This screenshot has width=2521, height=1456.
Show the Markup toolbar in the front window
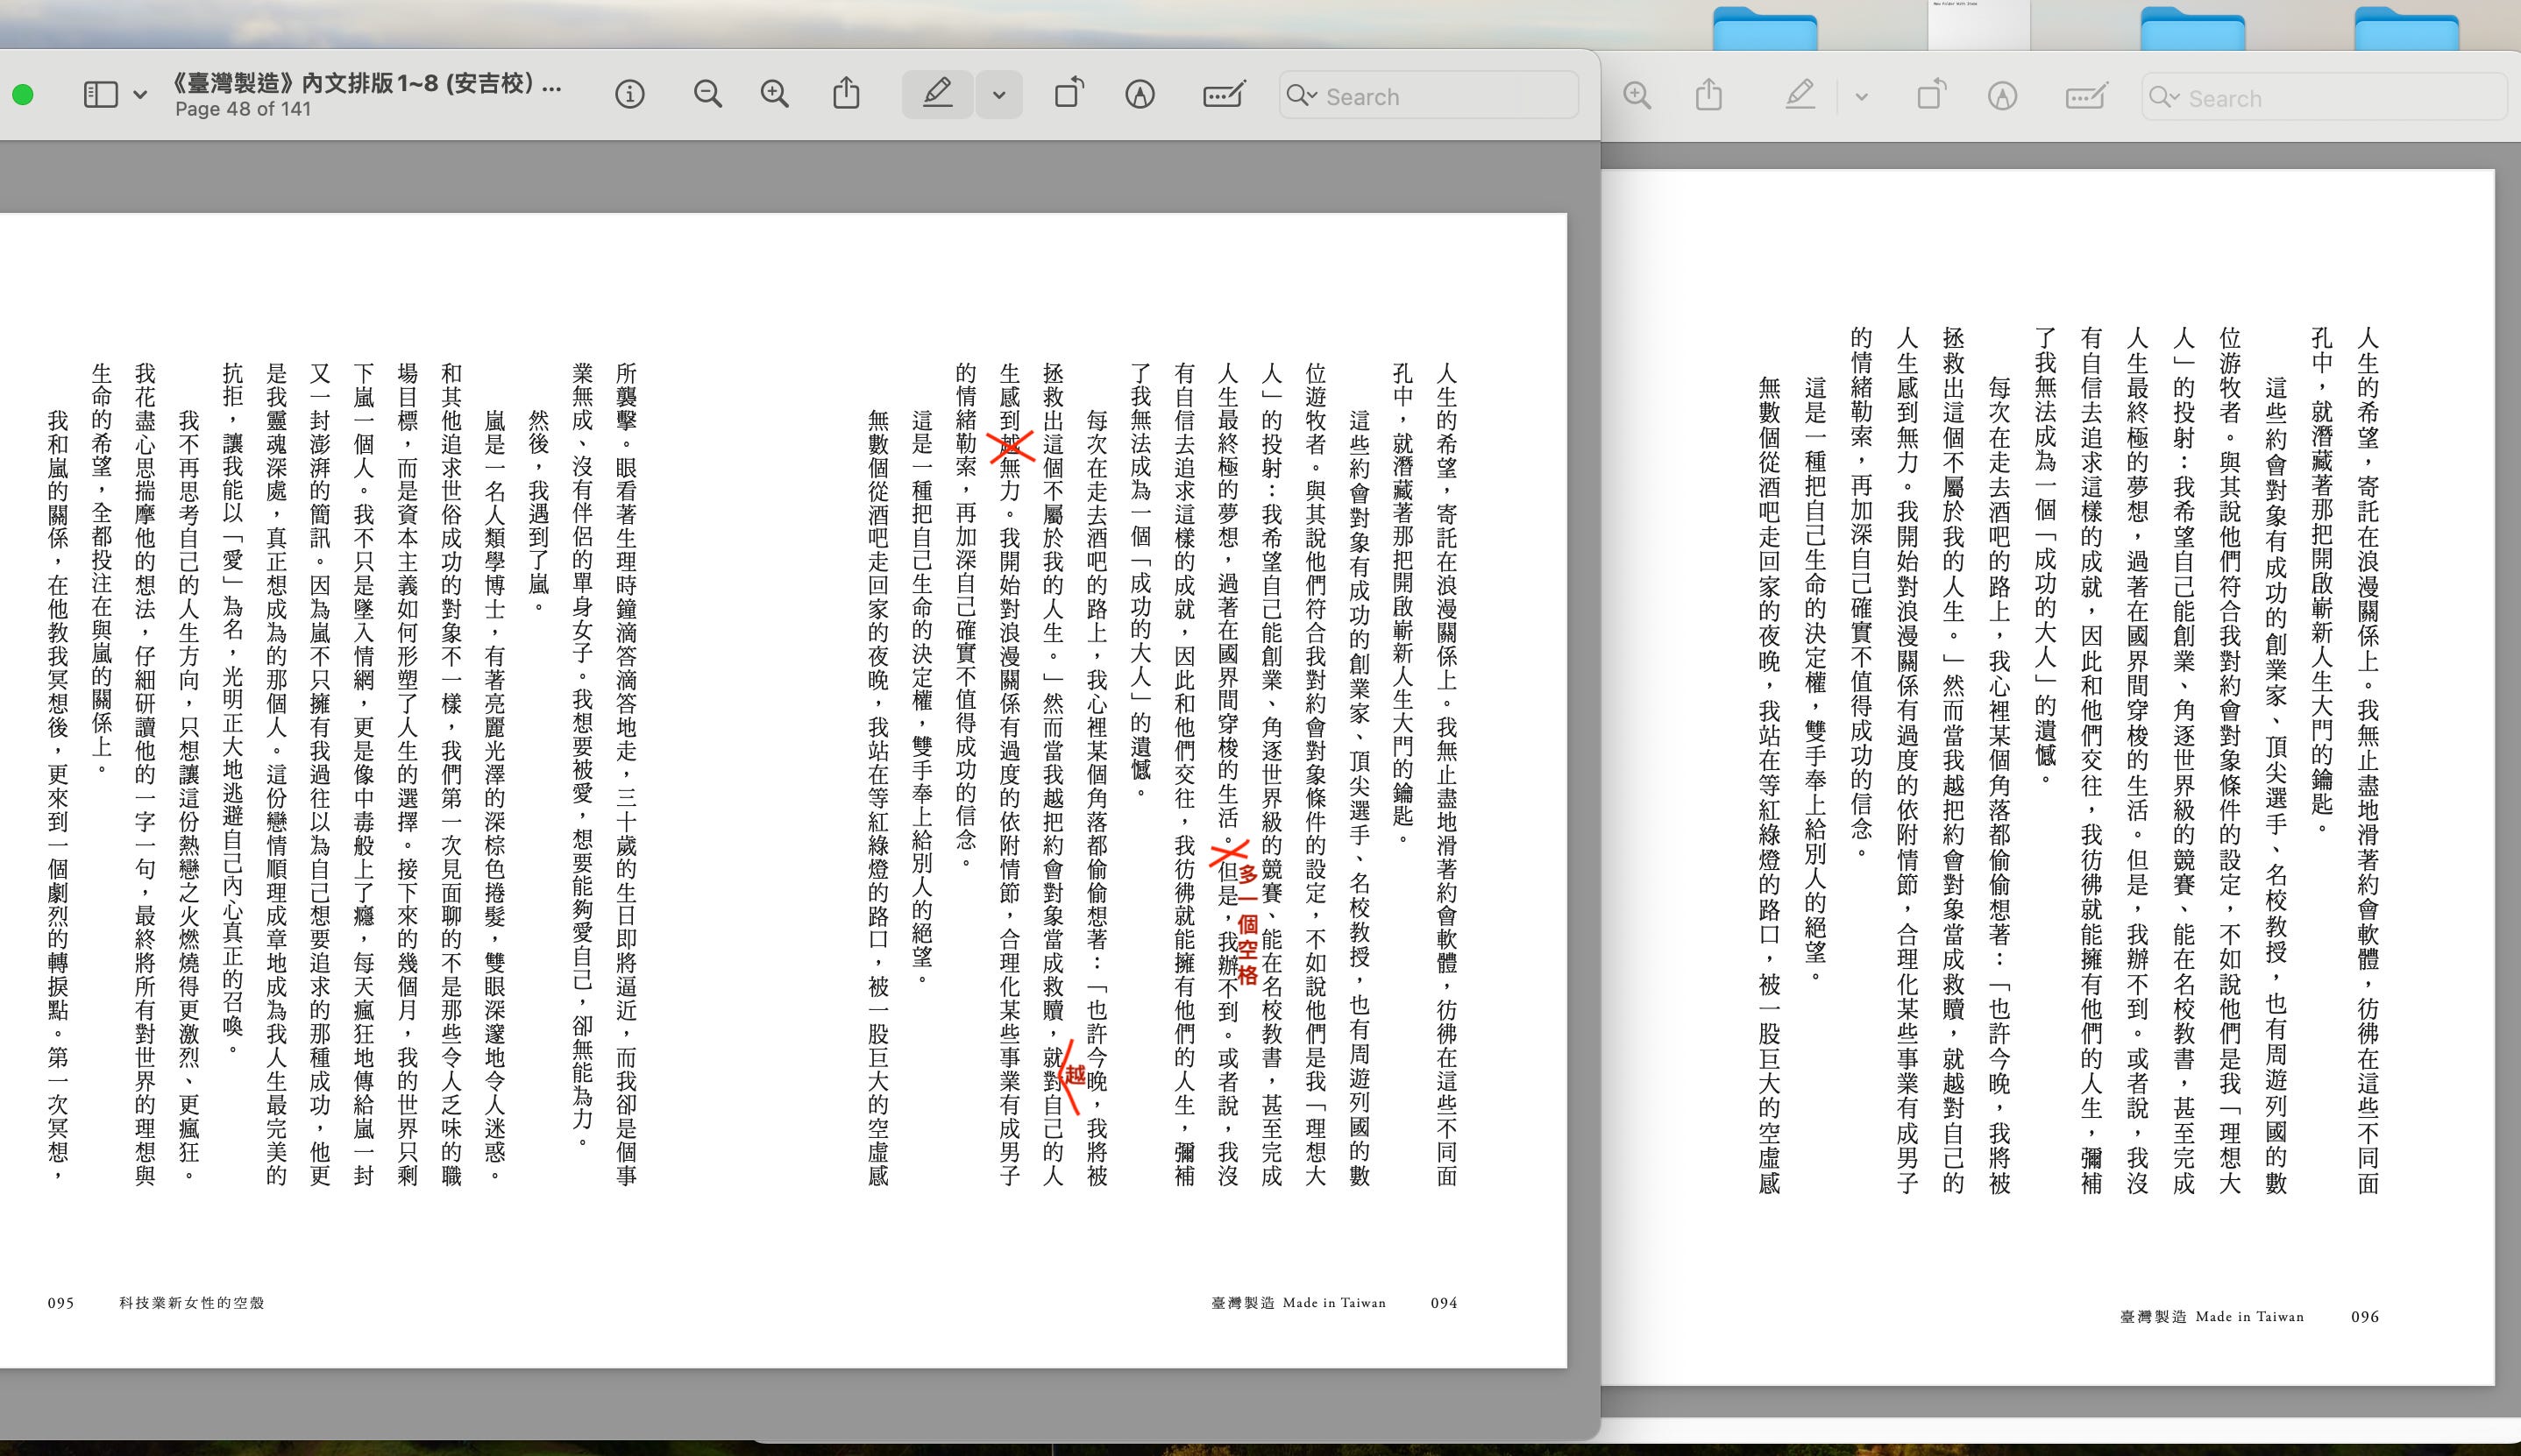1140,95
